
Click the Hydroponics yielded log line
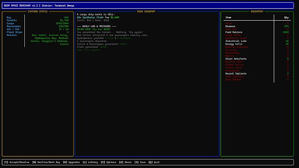pyautogui.click(x=104, y=38)
